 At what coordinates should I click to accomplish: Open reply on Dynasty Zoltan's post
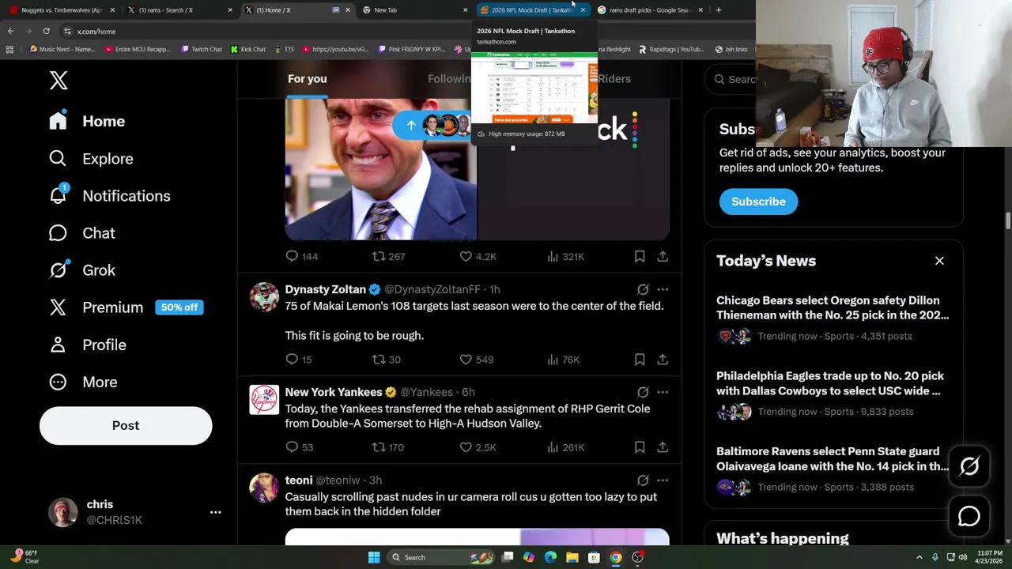299,360
